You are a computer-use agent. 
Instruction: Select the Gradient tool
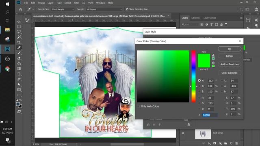pyautogui.click(x=19, y=69)
